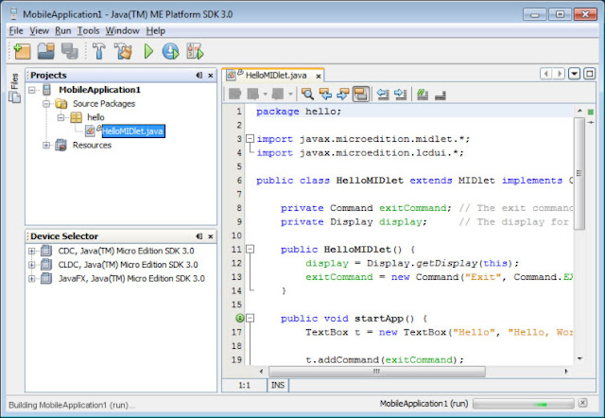Click the CDC device platform icon

pyautogui.click(x=46, y=251)
